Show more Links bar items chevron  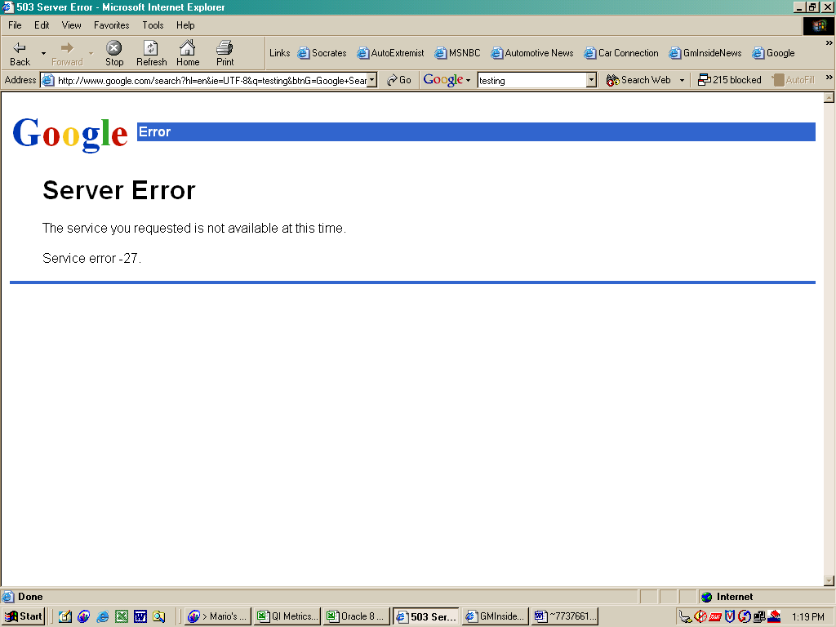(829, 42)
